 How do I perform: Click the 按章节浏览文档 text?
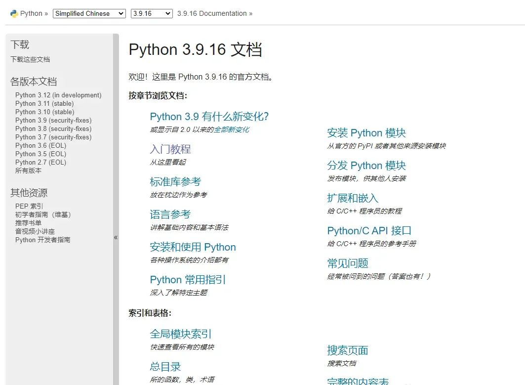158,95
